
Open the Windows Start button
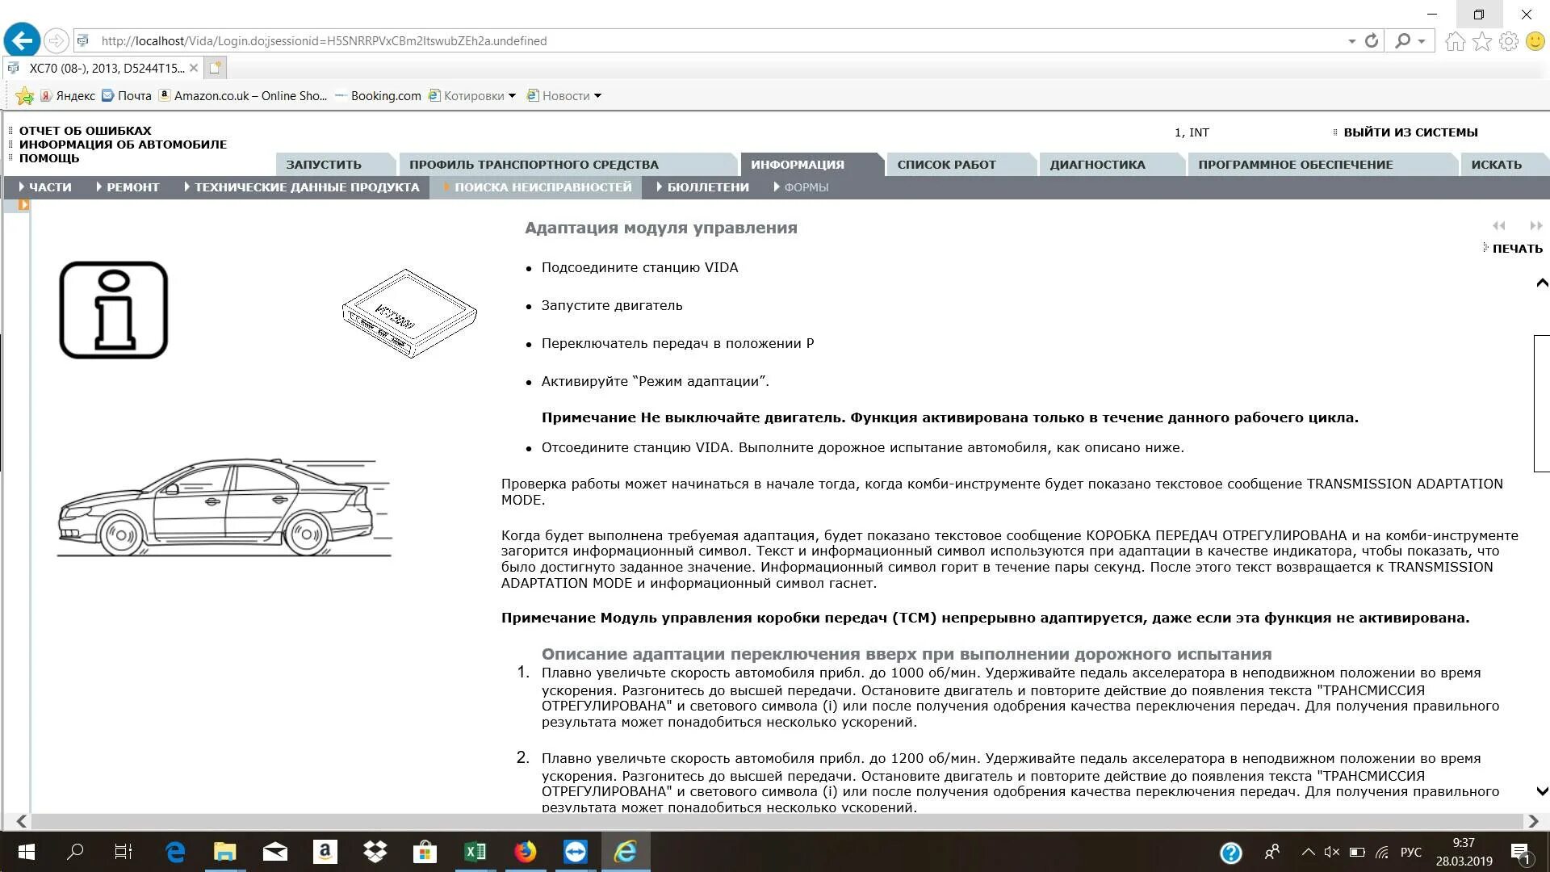tap(25, 852)
